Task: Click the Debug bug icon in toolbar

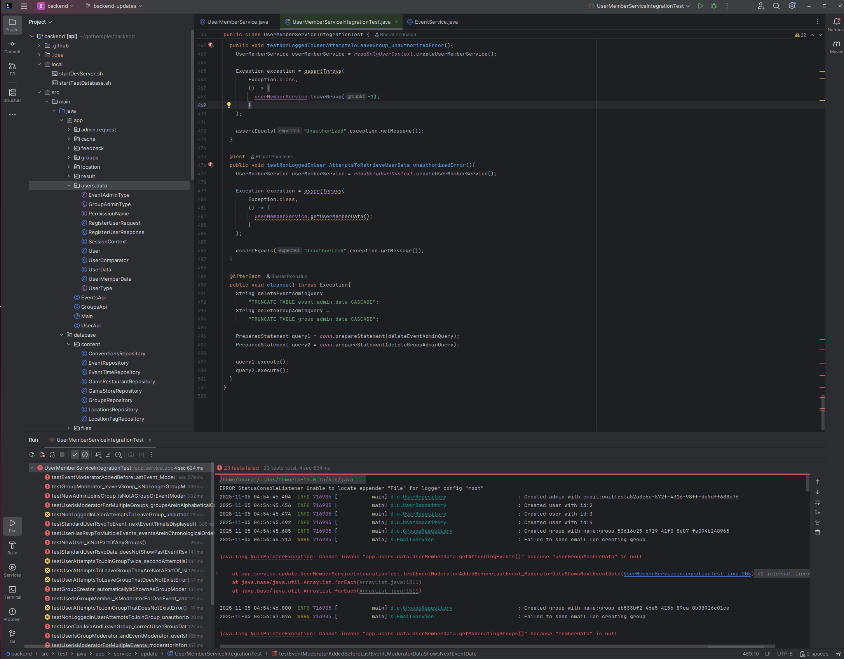Action: 714,6
